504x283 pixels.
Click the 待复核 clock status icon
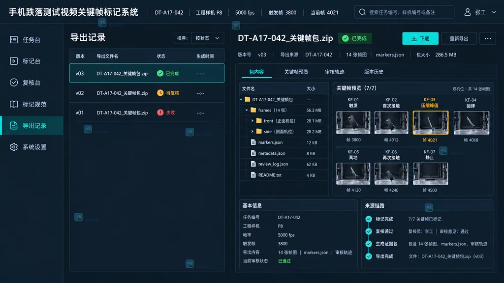pos(160,93)
